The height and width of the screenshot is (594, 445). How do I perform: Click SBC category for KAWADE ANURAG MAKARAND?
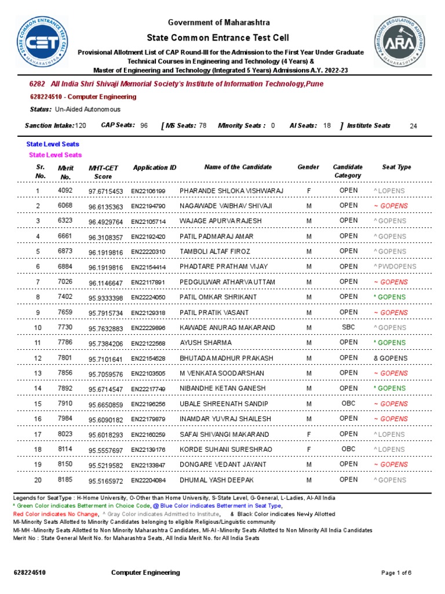tap(348, 327)
